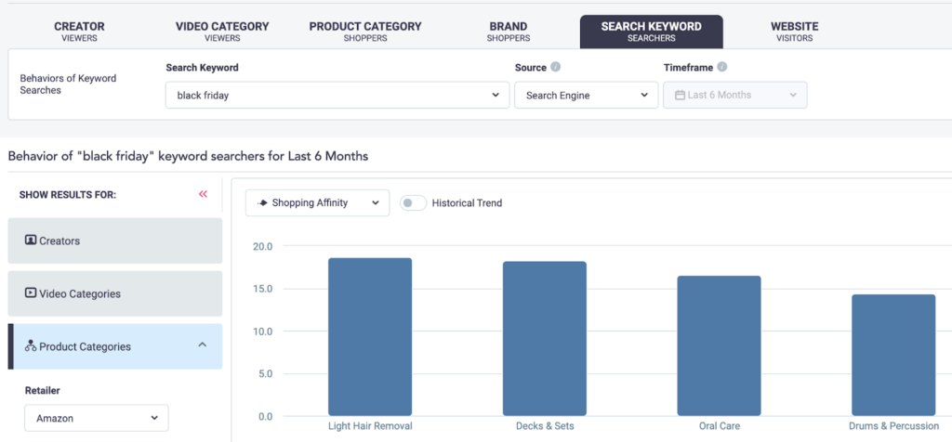Click the calendar icon in Timeframe field
The width and height of the screenshot is (952, 442).
click(680, 95)
